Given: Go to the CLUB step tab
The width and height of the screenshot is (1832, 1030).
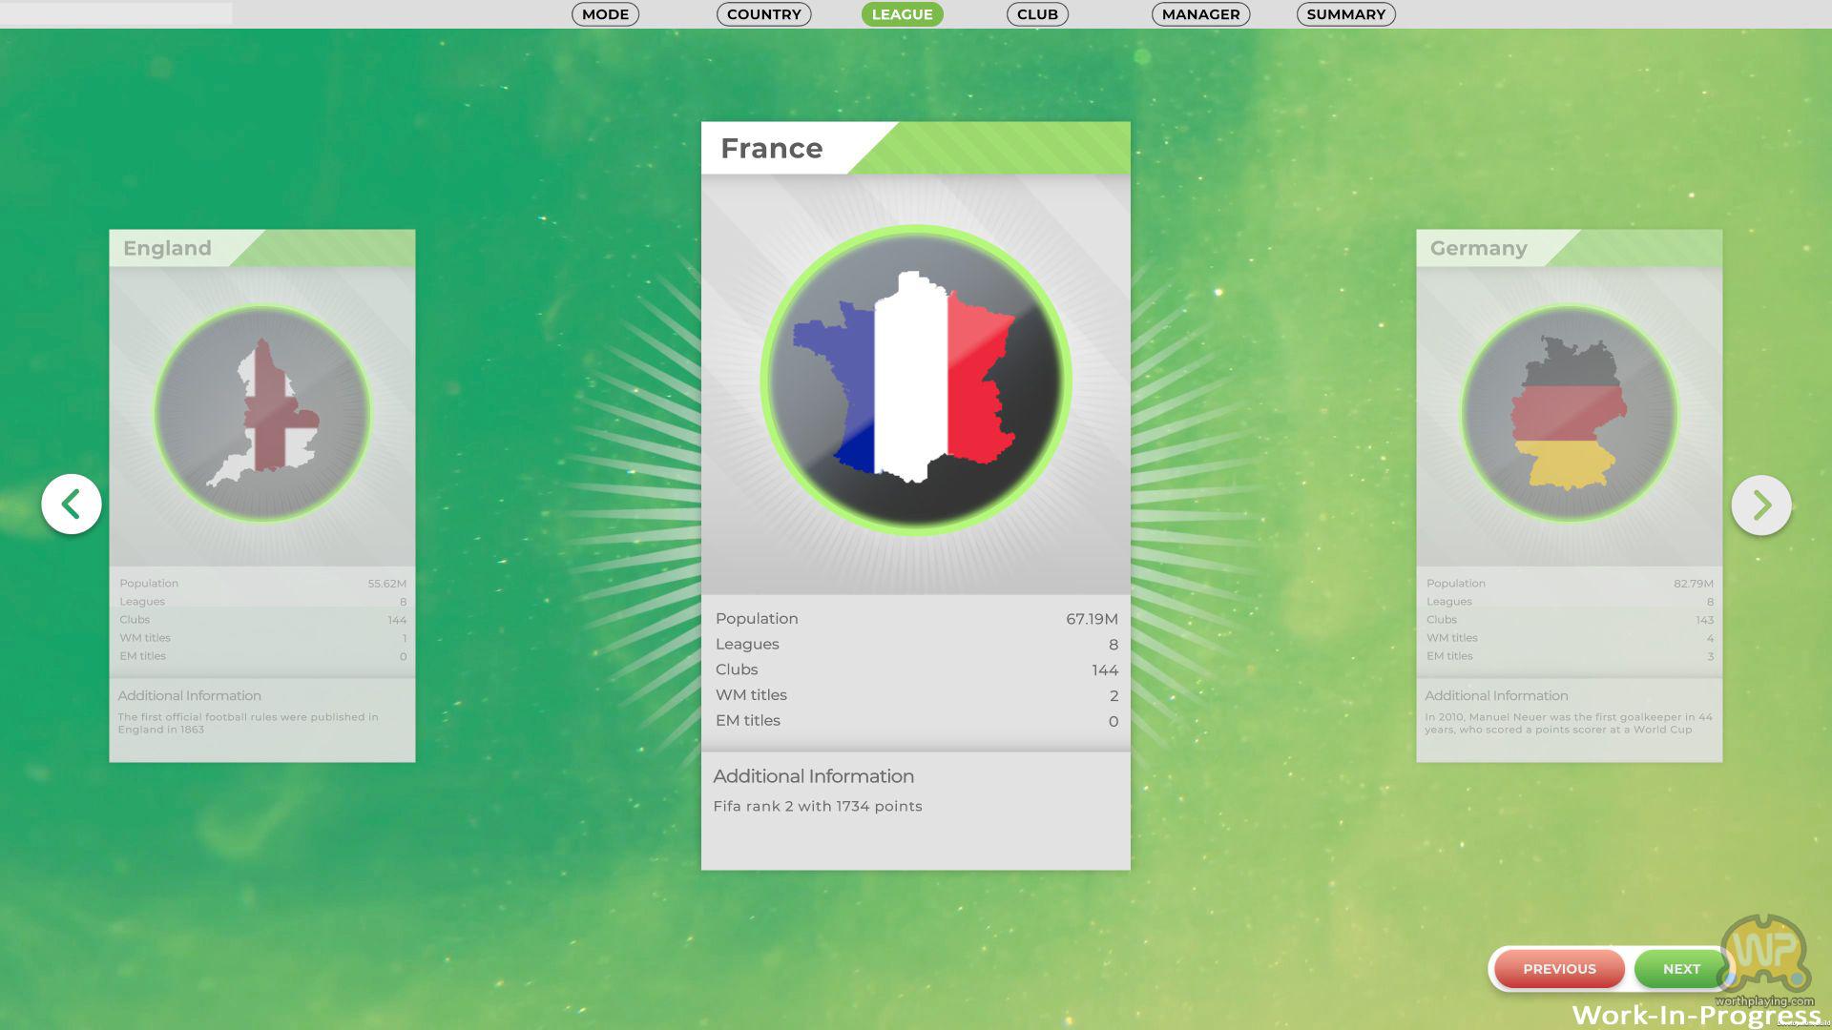Looking at the screenshot, I should click(1037, 14).
